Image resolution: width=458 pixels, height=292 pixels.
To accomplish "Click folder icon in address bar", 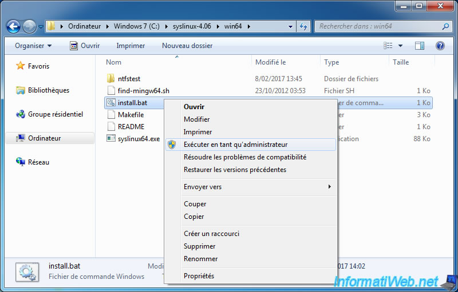I will (x=51, y=26).
